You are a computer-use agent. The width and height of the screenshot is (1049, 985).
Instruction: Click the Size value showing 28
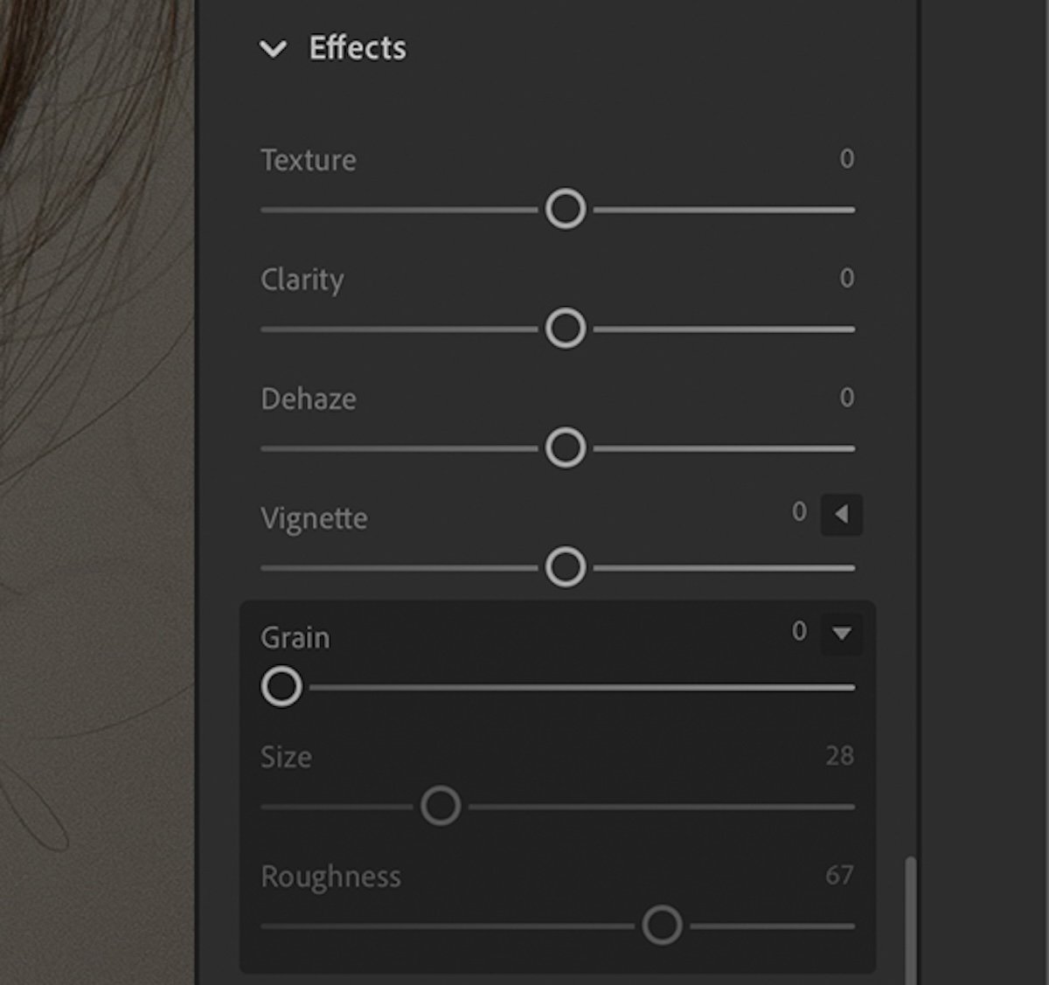tap(841, 757)
